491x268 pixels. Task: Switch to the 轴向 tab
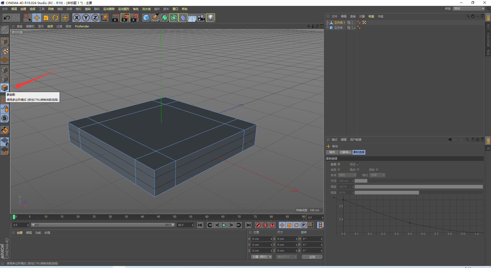[332, 152]
